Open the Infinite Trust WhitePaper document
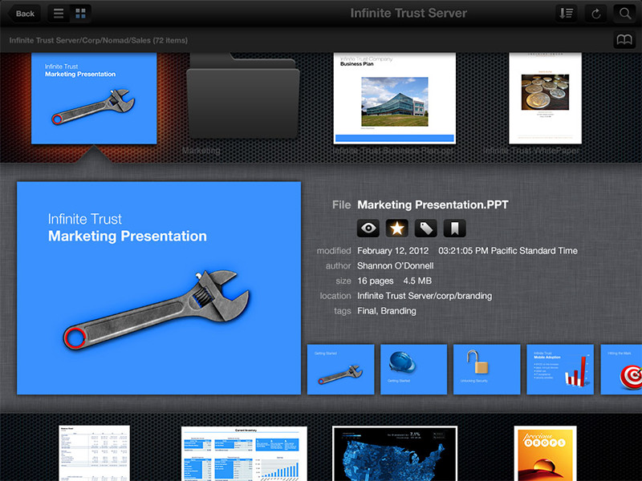 pyautogui.click(x=545, y=98)
